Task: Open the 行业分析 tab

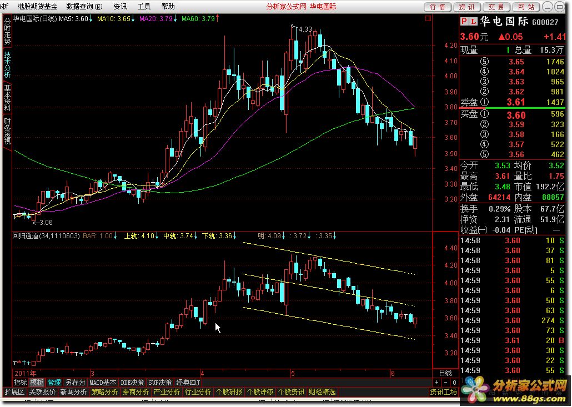Action: click(198, 392)
